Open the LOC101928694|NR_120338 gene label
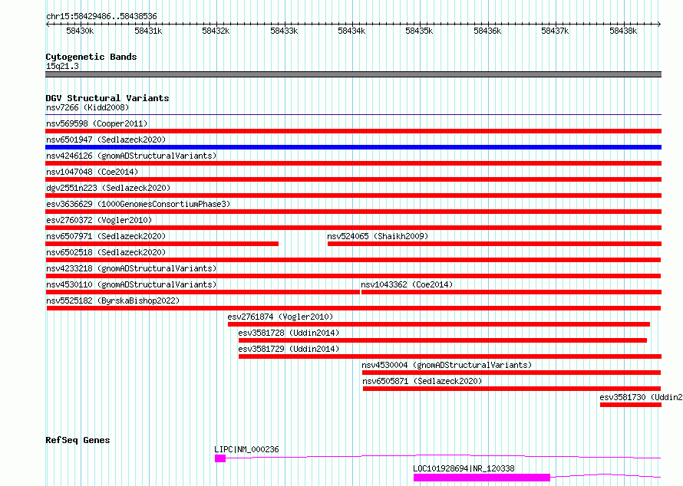 464,468
